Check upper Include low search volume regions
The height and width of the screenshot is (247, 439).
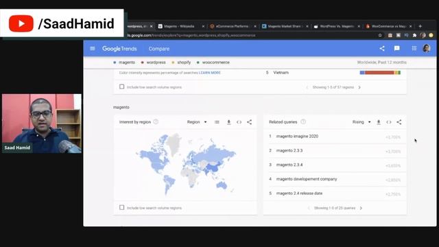pyautogui.click(x=122, y=87)
